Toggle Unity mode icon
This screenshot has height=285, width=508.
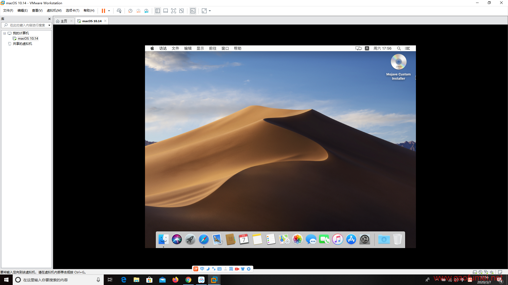coord(182,11)
